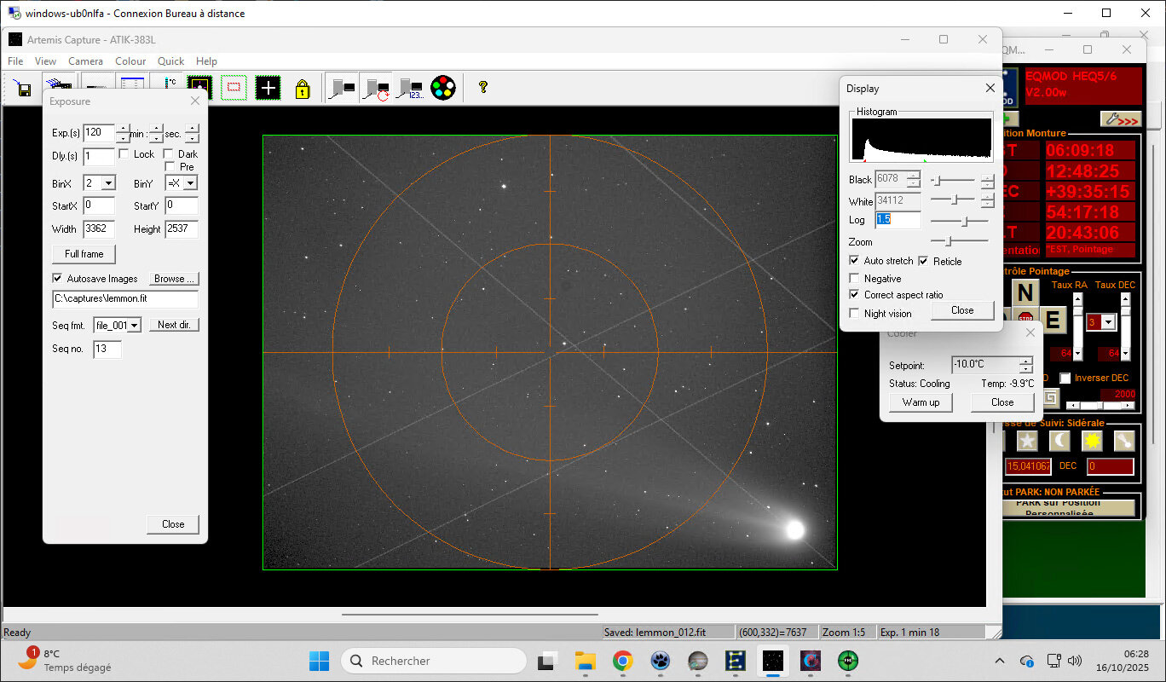Expand the Seq fmt. file_001 dropdown
Viewport: 1166px width, 682px height.
point(135,325)
